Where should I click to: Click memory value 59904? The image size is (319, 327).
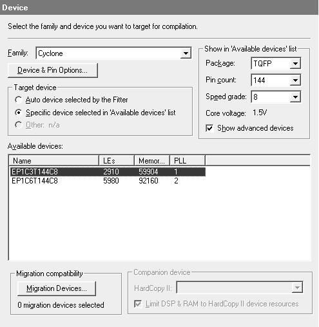pos(148,172)
